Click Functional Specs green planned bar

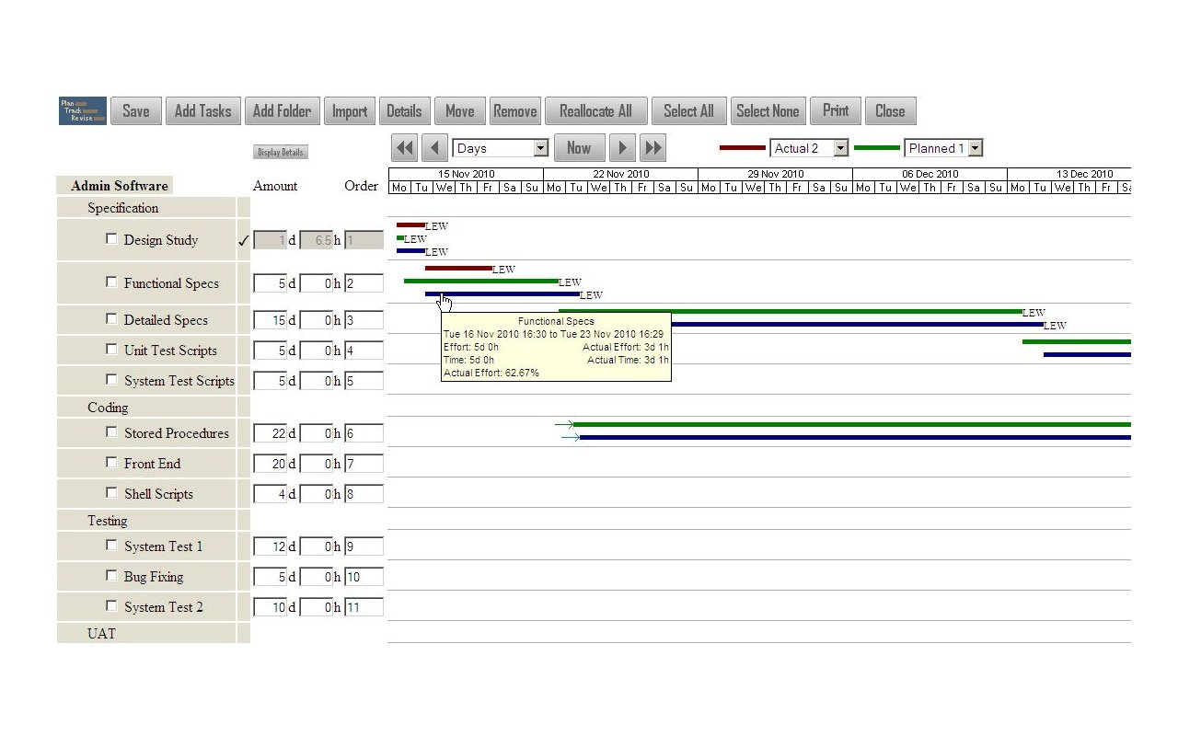pyautogui.click(x=481, y=281)
